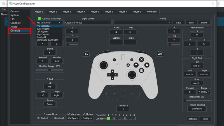Click the D-pad cross on controller image

[113, 75]
